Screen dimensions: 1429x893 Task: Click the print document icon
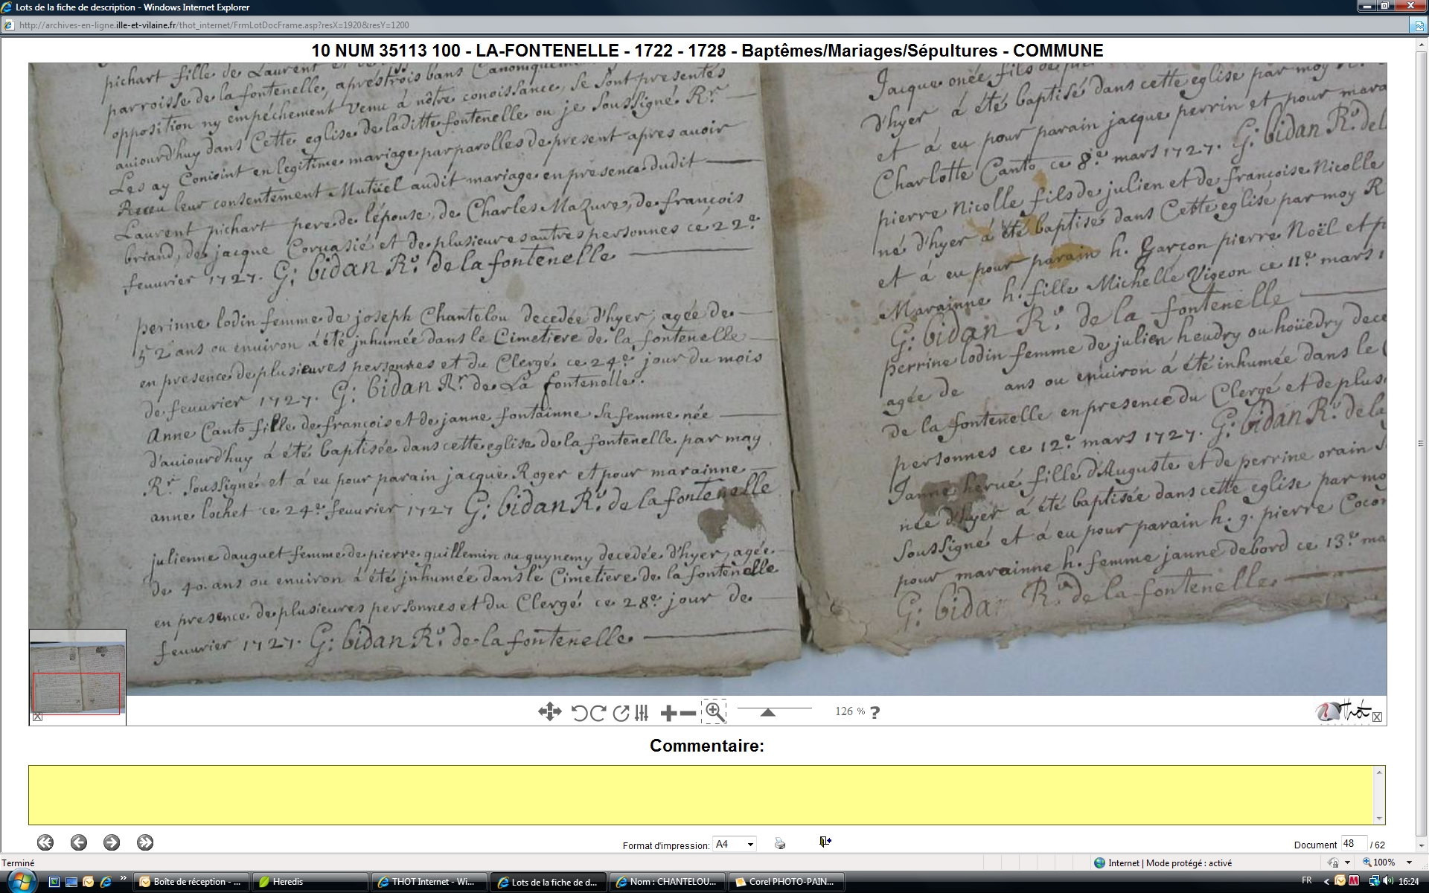pos(779,843)
